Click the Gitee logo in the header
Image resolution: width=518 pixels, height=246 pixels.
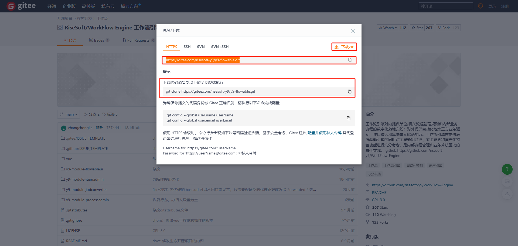click(x=21, y=6)
